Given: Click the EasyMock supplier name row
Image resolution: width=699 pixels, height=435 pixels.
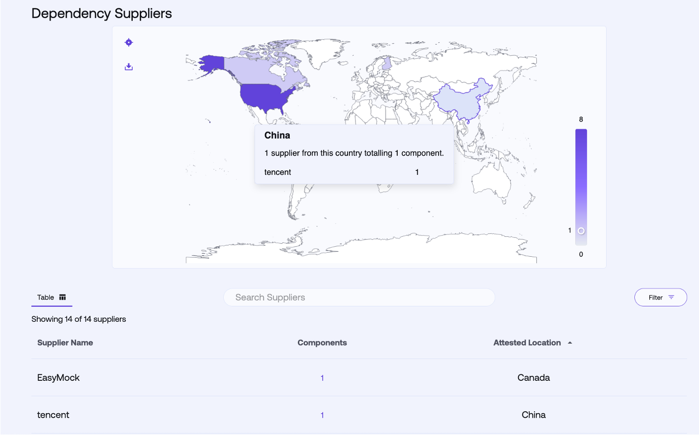Looking at the screenshot, I should pyautogui.click(x=59, y=378).
